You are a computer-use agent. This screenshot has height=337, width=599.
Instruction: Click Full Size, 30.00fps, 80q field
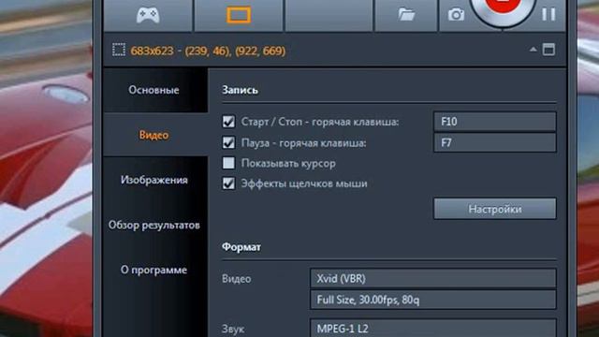432,300
